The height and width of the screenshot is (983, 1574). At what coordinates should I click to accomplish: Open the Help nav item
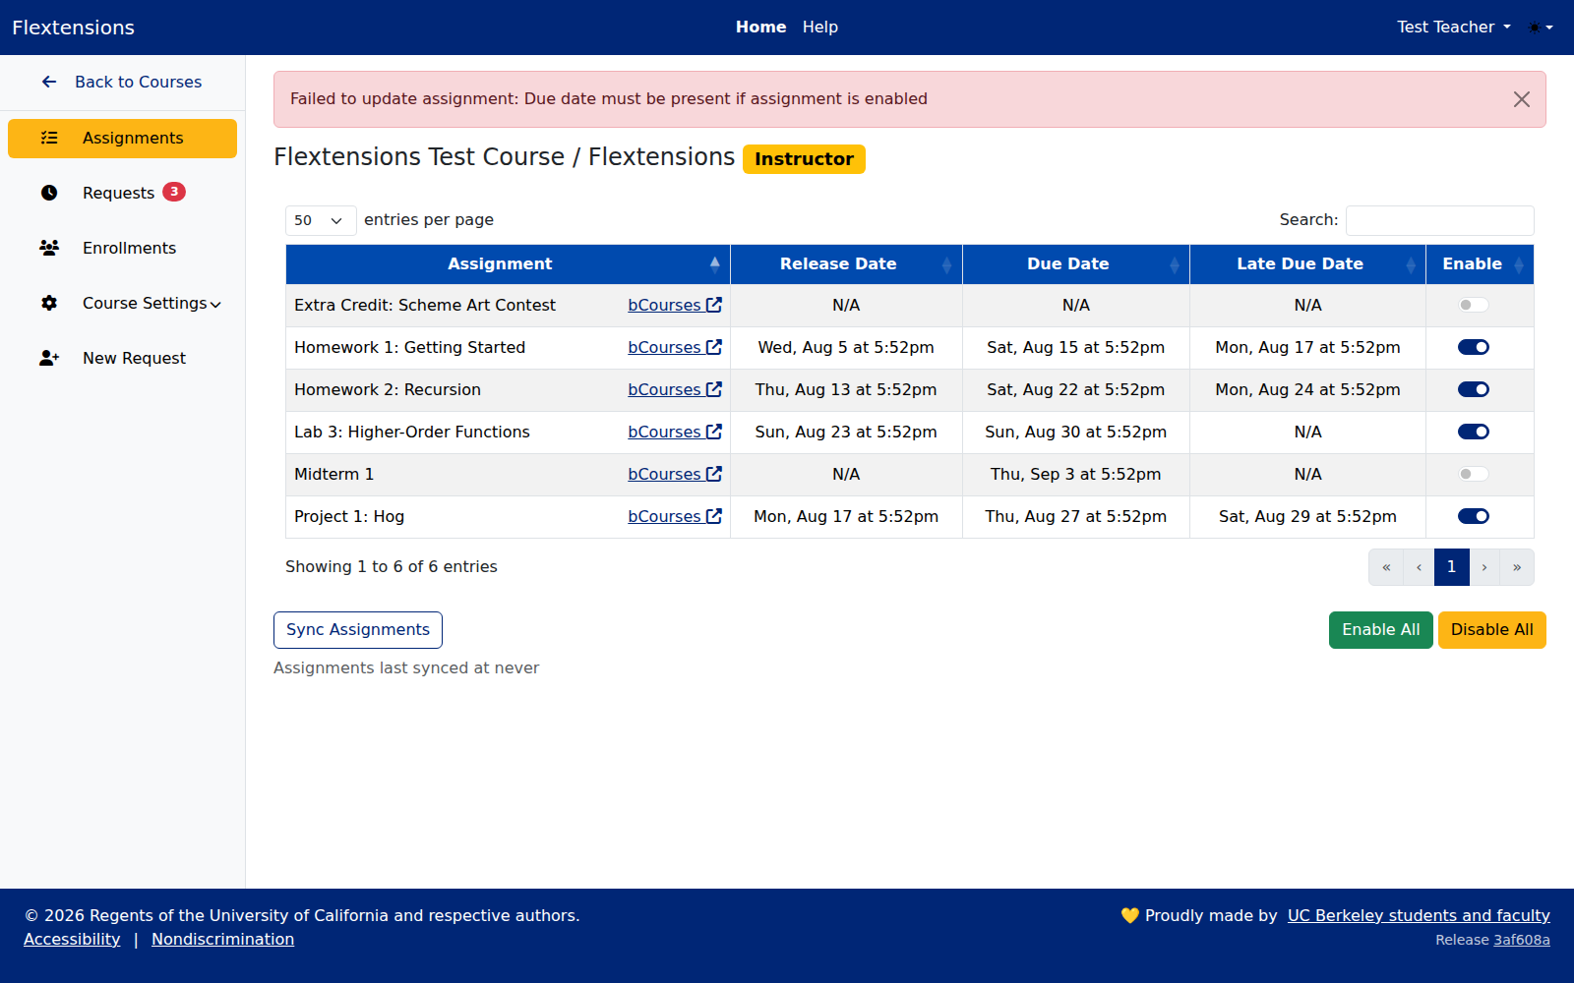819,28
